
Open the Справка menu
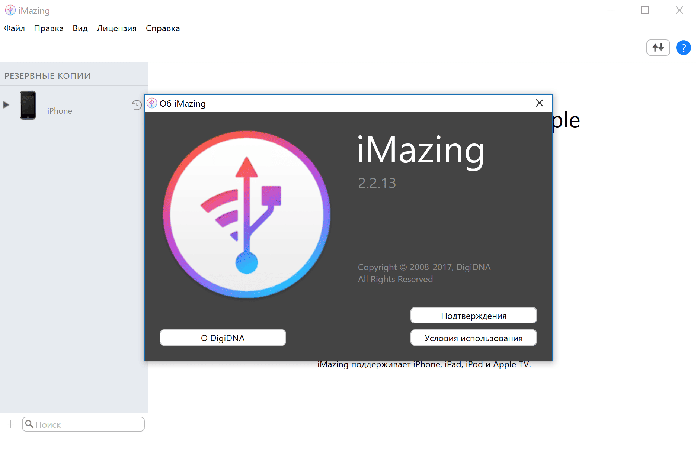tap(163, 28)
